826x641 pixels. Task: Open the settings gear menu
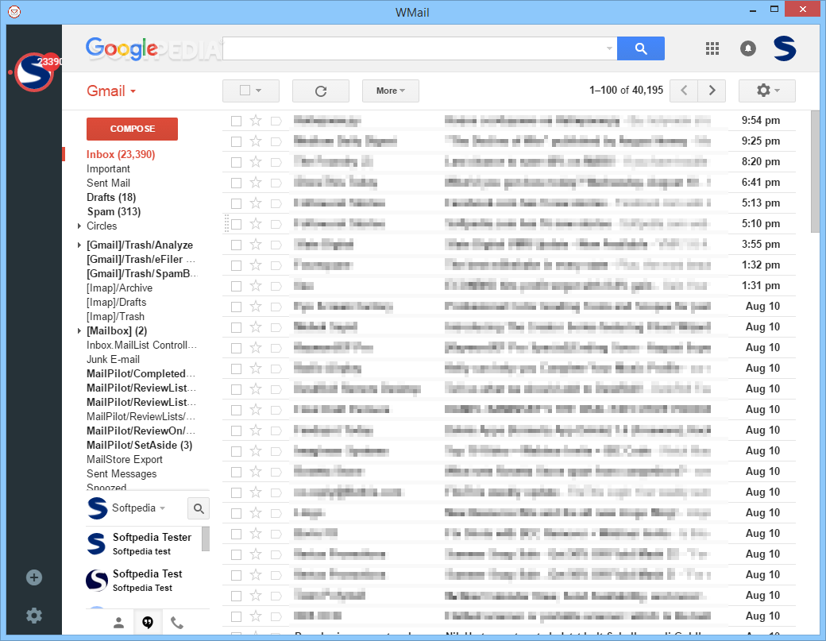tap(767, 91)
